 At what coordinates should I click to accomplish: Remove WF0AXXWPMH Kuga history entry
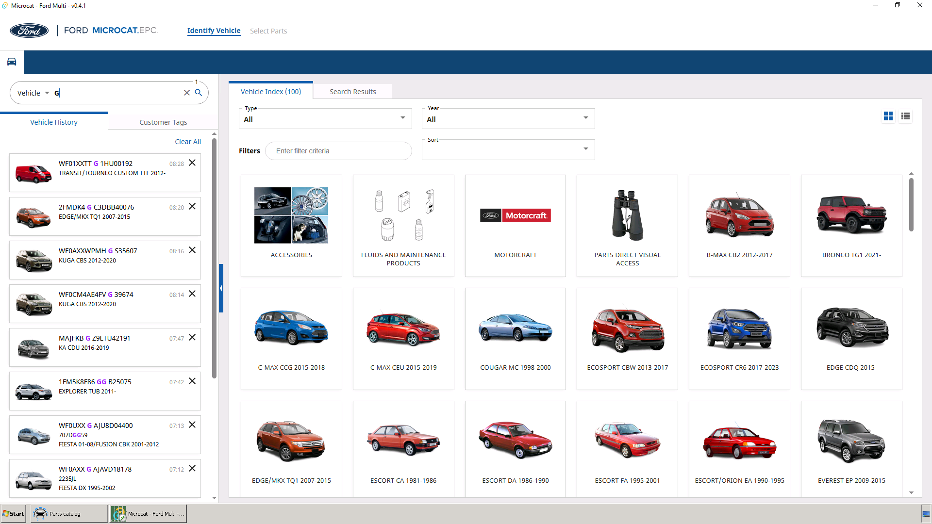(192, 250)
